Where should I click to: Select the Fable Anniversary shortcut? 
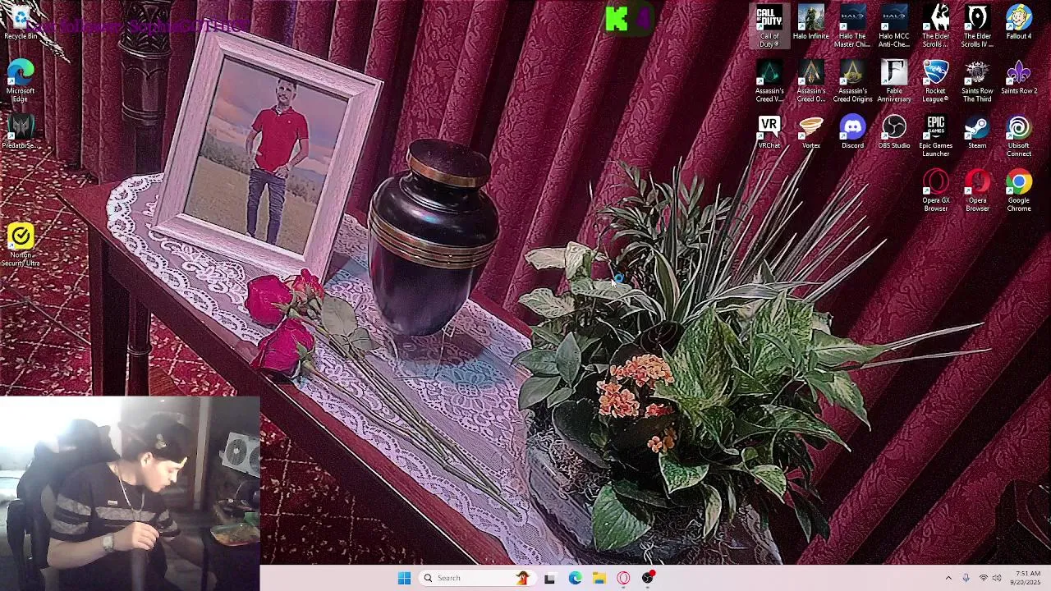[x=894, y=81]
